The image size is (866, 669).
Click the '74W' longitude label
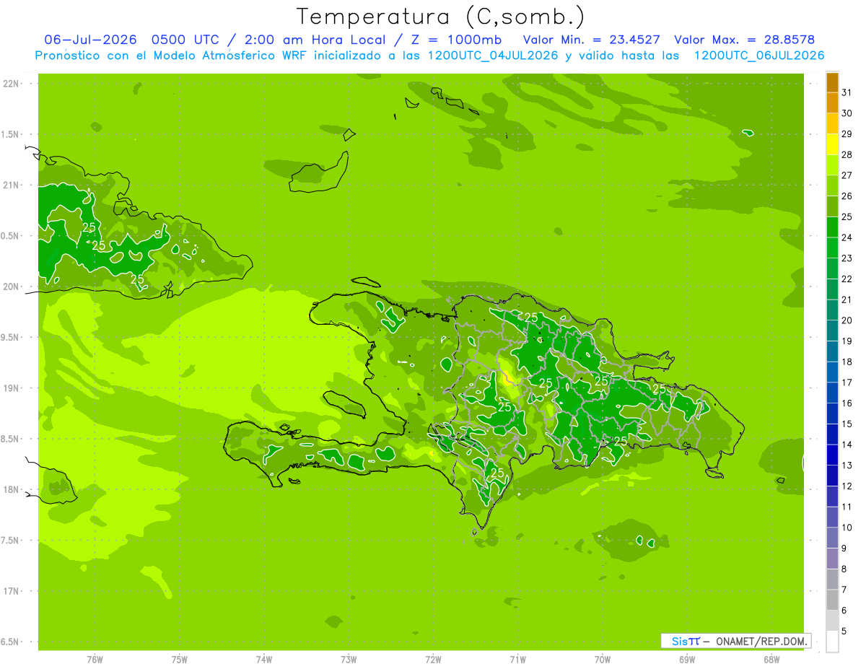264,660
